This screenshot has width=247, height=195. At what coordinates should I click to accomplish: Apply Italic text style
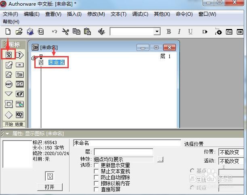pos(179,32)
